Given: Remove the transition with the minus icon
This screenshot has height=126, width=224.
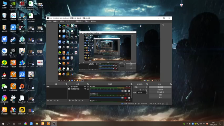Looking at the screenshot, I should (x=143, y=90).
